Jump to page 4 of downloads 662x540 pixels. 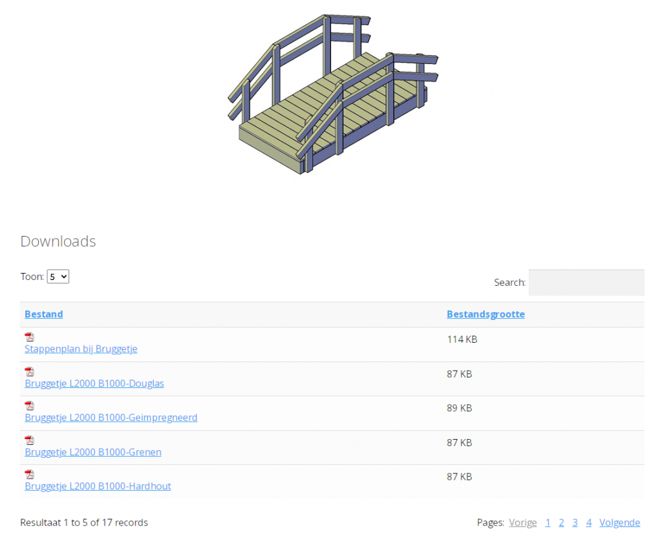pyautogui.click(x=588, y=523)
